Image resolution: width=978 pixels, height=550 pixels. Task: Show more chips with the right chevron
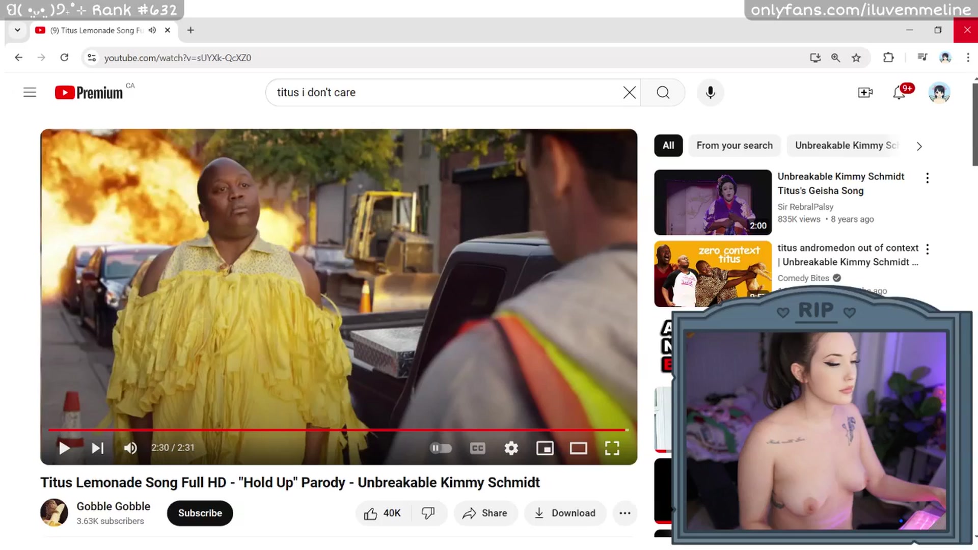tap(919, 146)
